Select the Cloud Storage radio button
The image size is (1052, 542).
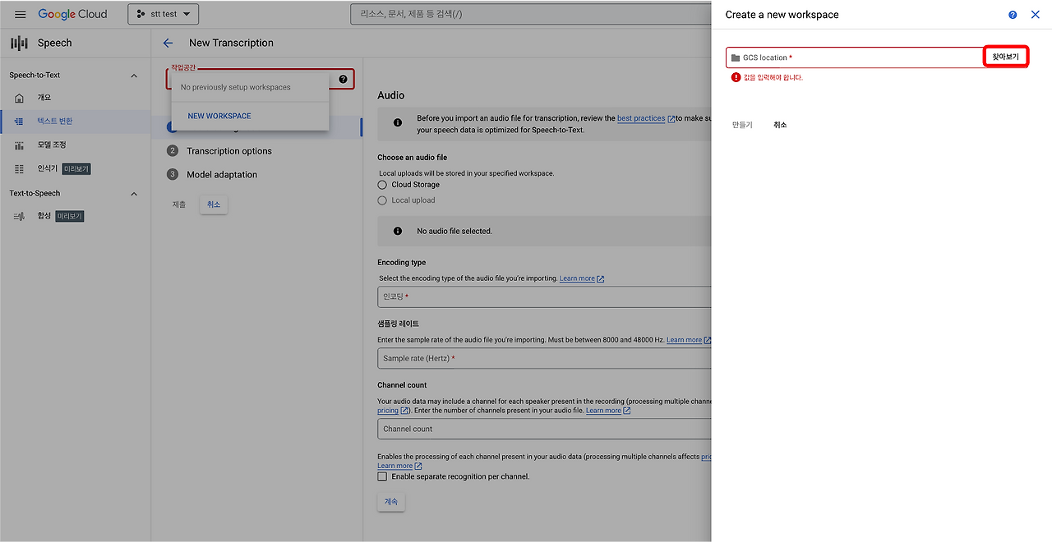click(x=381, y=184)
